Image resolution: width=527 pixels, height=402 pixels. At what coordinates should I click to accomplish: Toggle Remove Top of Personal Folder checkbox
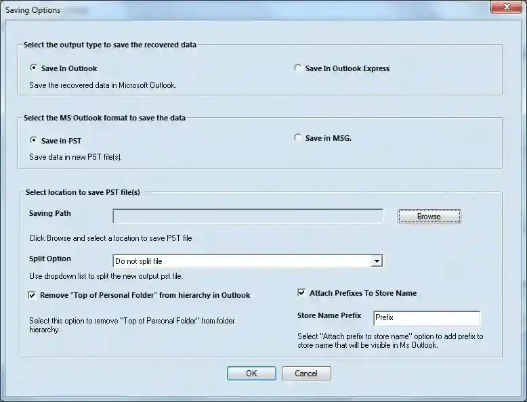(x=32, y=295)
